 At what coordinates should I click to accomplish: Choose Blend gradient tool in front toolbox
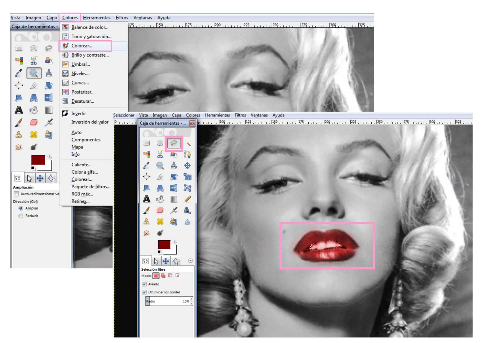[x=174, y=199]
